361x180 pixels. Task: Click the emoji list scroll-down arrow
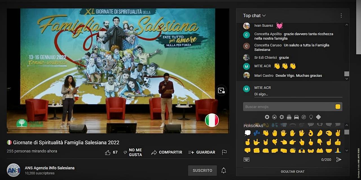coord(347,151)
